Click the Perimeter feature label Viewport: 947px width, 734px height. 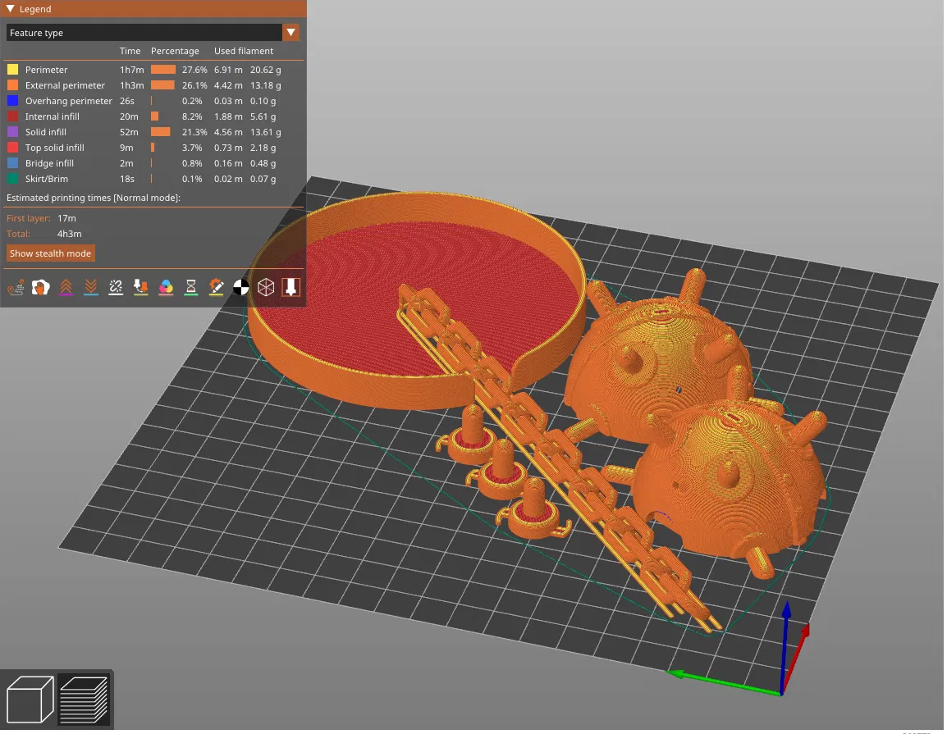point(47,70)
